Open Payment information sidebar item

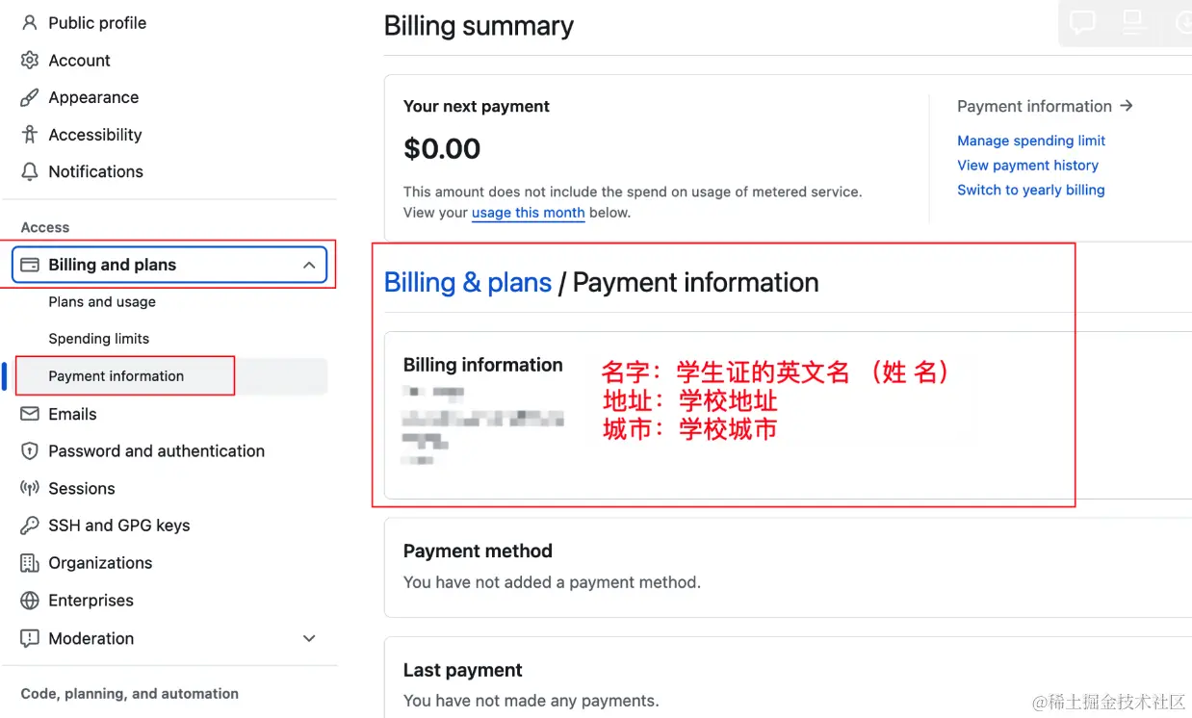117,376
